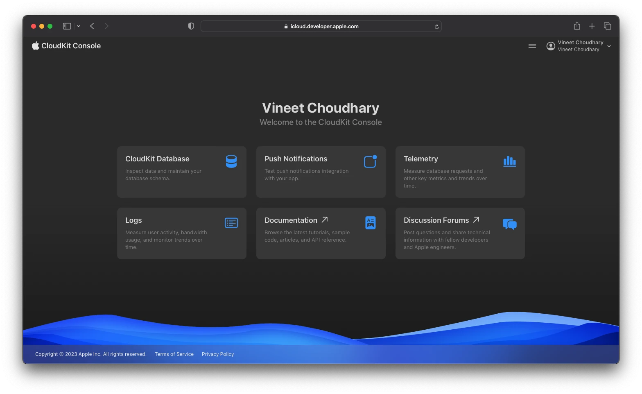Reload the page with refresh icon
The height and width of the screenshot is (394, 642).
point(436,27)
